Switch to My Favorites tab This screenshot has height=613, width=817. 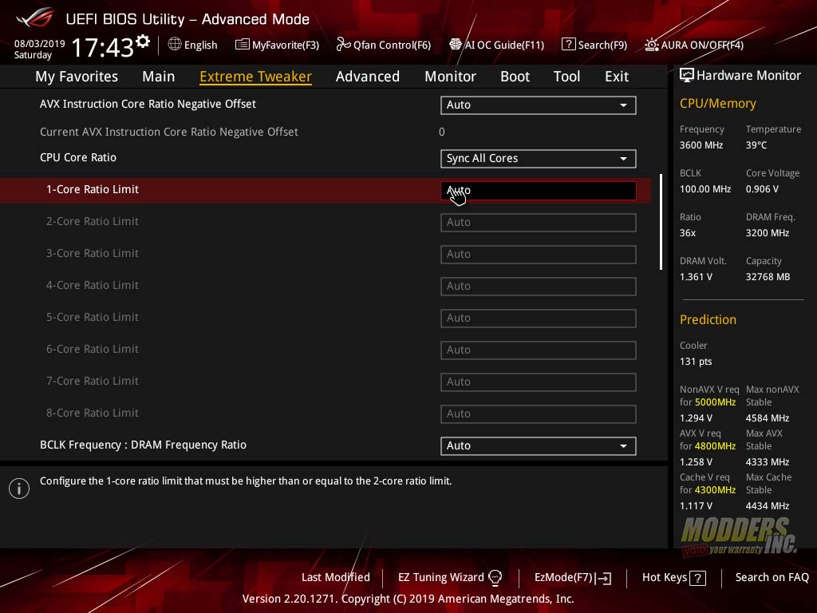click(x=77, y=77)
